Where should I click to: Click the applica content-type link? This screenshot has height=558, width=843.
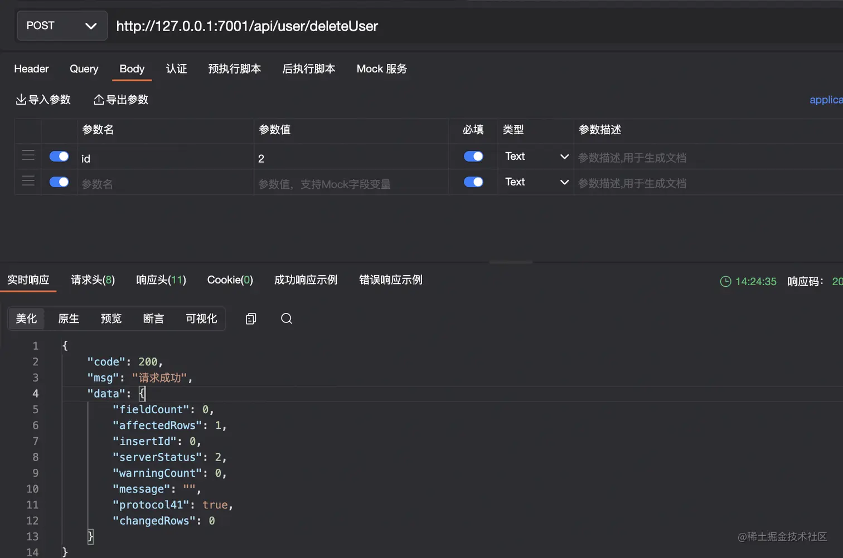tap(826, 100)
